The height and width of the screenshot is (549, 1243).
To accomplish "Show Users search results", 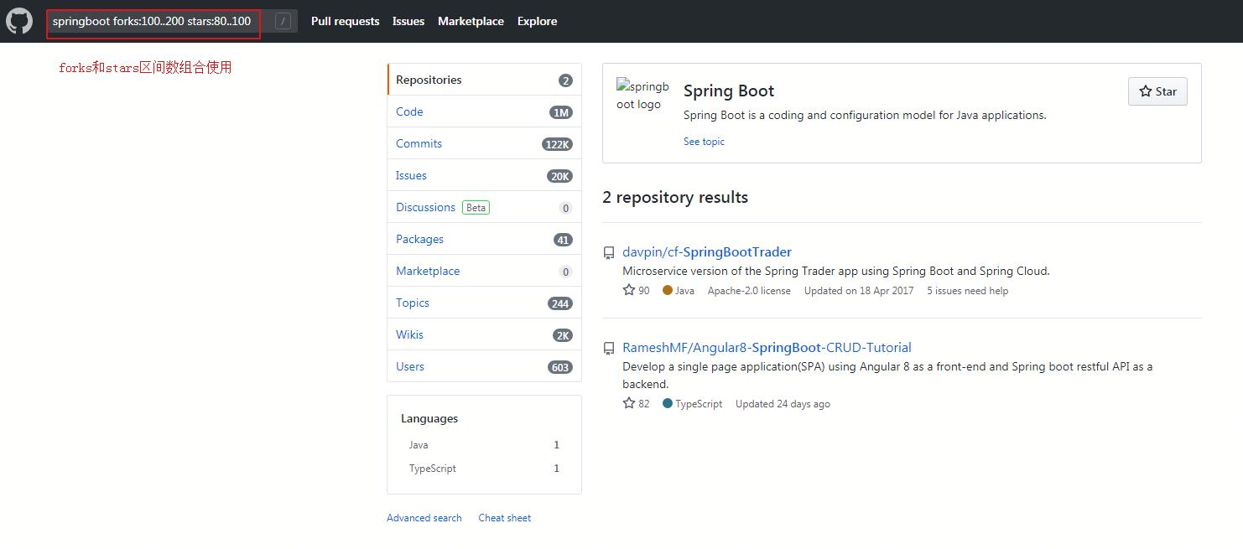I will tap(484, 366).
